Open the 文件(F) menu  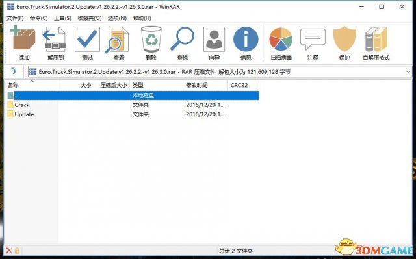15,18
